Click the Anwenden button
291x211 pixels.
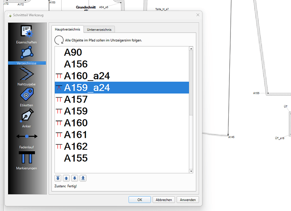click(x=188, y=200)
